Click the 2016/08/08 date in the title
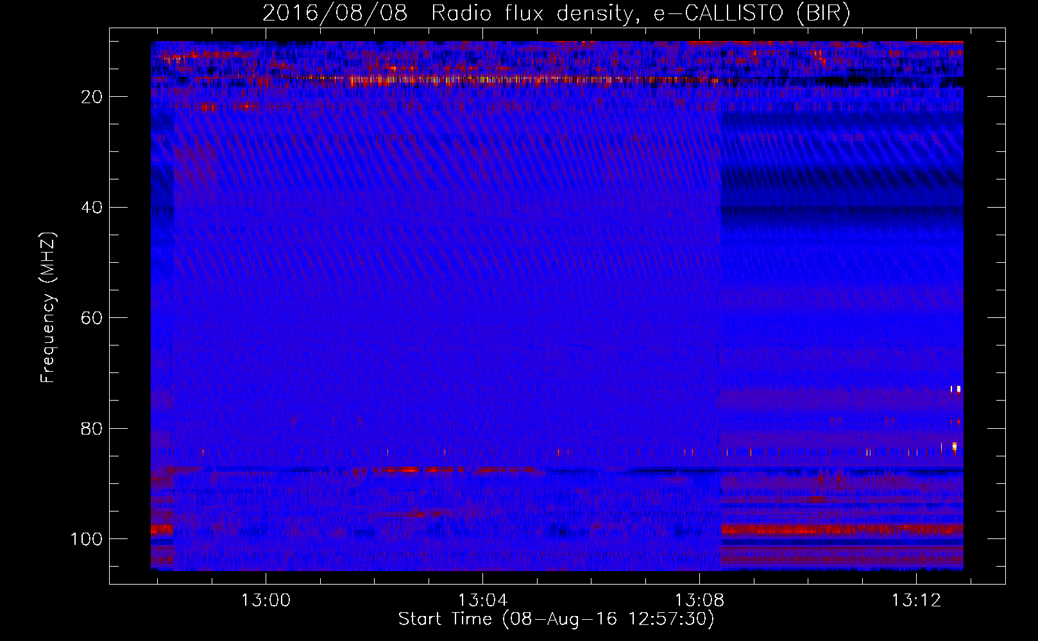The width and height of the screenshot is (1038, 641). click(x=335, y=13)
